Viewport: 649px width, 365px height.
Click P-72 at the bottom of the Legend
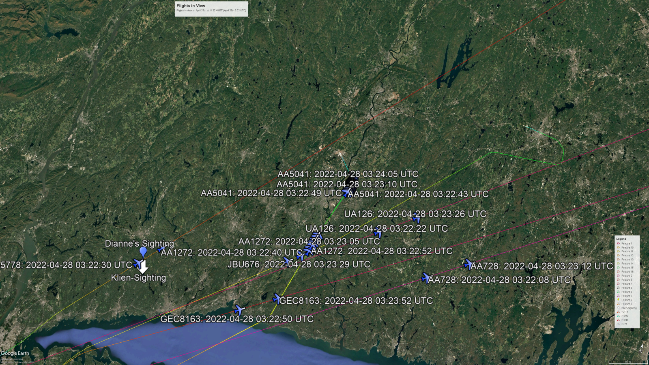(624, 324)
